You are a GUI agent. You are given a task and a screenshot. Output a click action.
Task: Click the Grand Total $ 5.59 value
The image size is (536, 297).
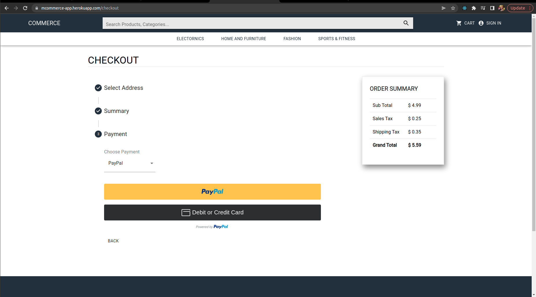415,145
